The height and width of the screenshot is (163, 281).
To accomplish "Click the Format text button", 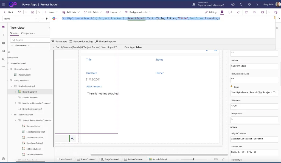I will [x=59, y=41].
